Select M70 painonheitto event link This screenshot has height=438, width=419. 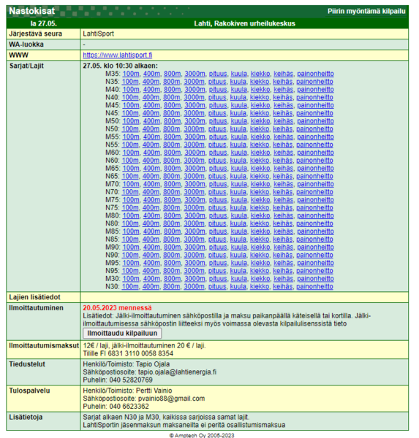point(315,184)
